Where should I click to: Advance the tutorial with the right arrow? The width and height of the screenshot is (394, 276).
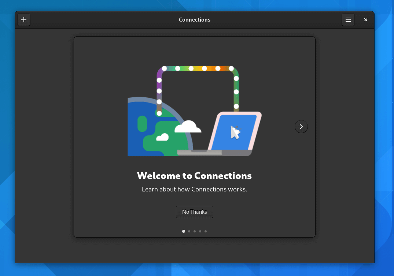[301, 126]
